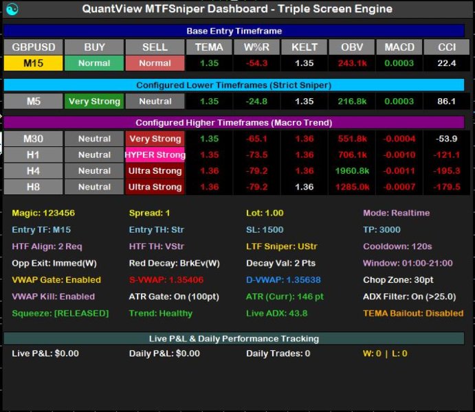Click the TEMA column header
Screen dimensions: 475x412
[209, 47]
